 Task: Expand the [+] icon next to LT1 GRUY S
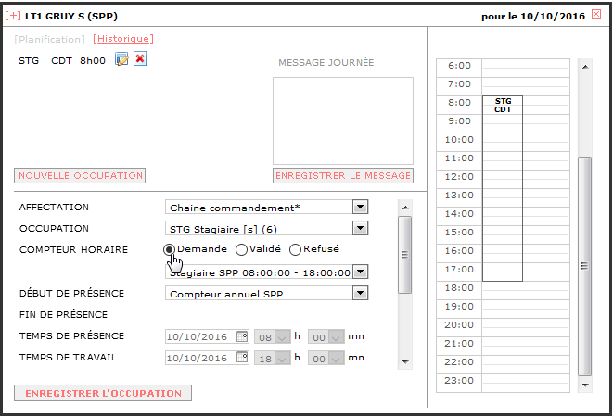(x=13, y=16)
